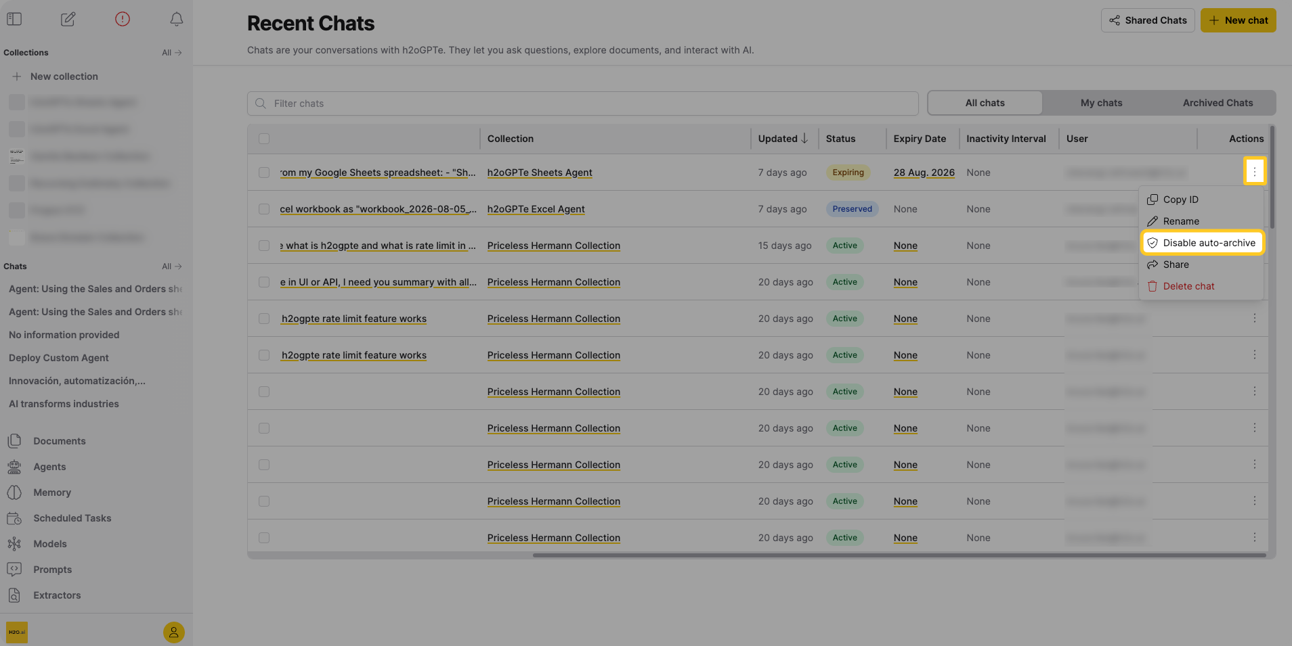Screen dimensions: 1292x646
Task: Switch to All chats tab
Action: click(x=985, y=103)
